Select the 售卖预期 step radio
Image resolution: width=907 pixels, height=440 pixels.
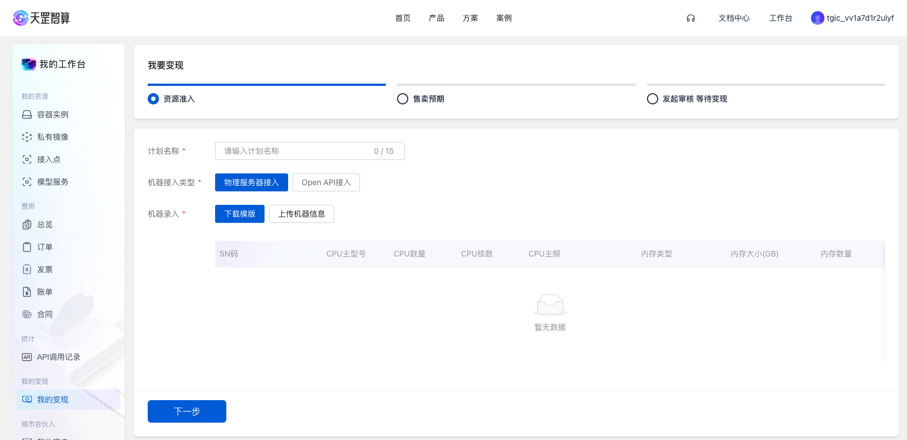click(x=403, y=99)
